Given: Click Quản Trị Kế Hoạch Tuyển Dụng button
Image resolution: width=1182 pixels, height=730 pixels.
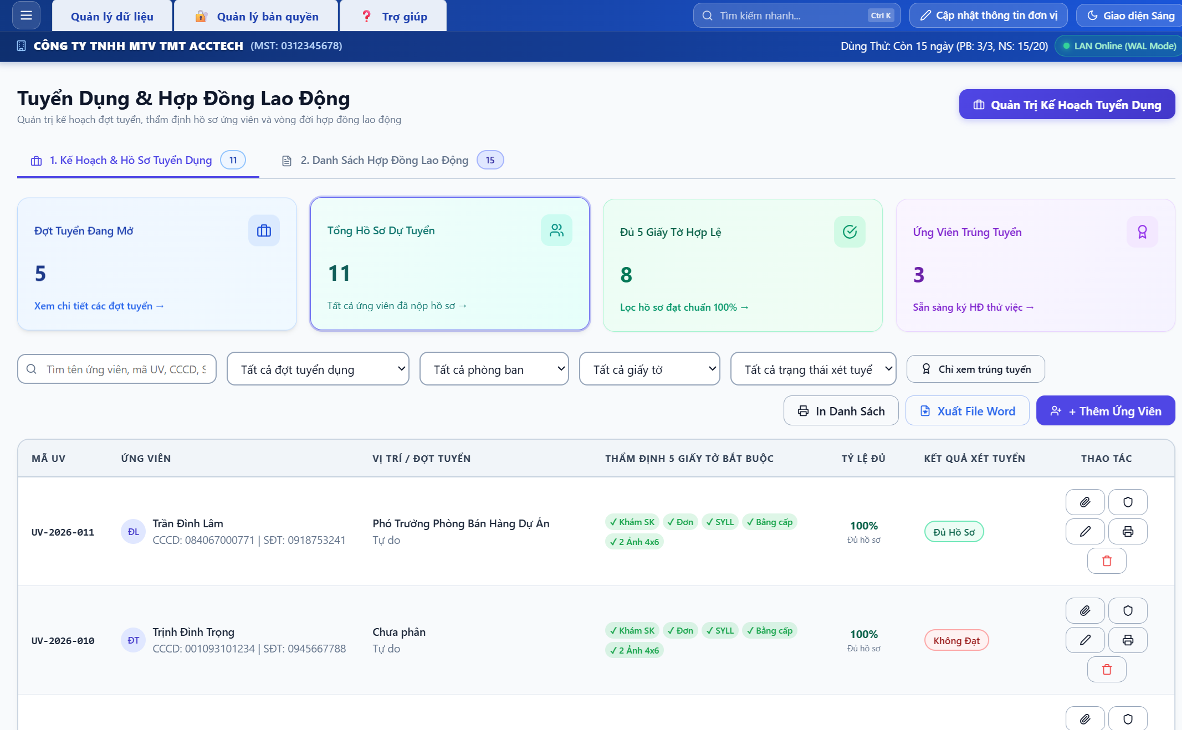Looking at the screenshot, I should (1067, 104).
